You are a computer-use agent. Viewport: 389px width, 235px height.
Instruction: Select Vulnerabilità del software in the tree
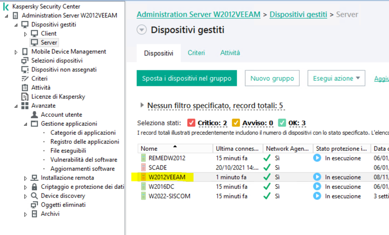click(x=84, y=160)
